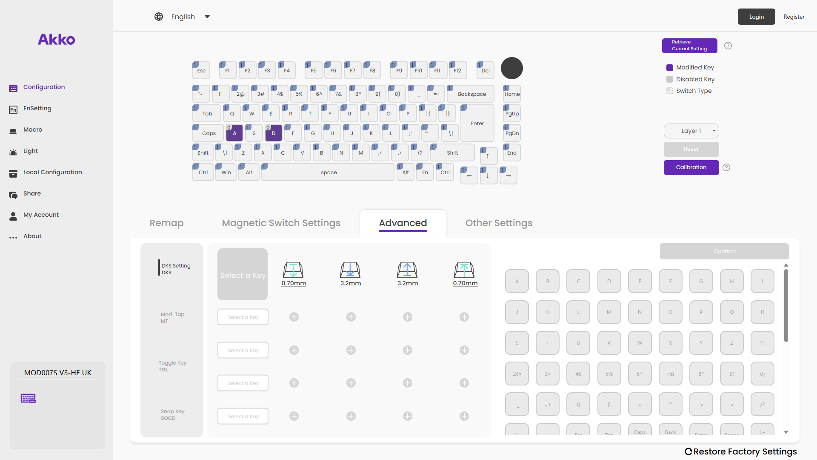This screenshot has width=817, height=460.
Task: Click the globe language icon
Action: (159, 17)
